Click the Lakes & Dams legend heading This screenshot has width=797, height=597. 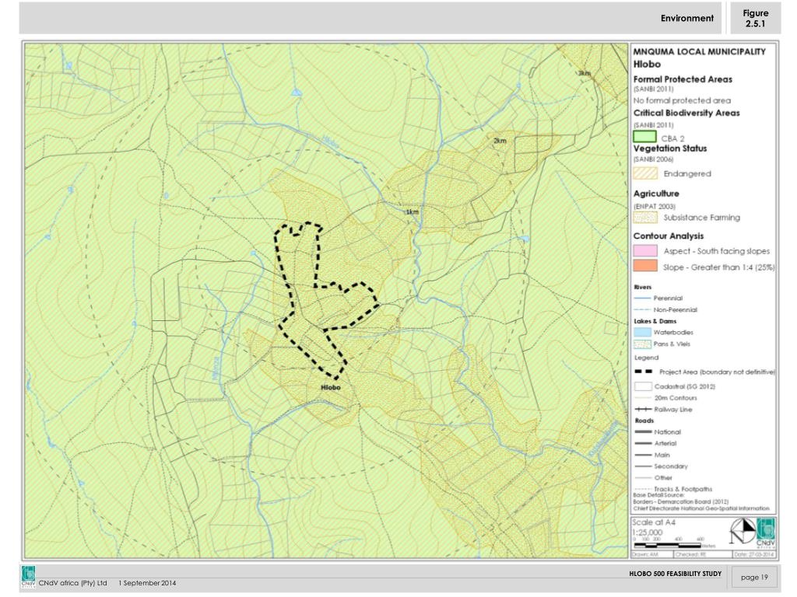pos(655,321)
